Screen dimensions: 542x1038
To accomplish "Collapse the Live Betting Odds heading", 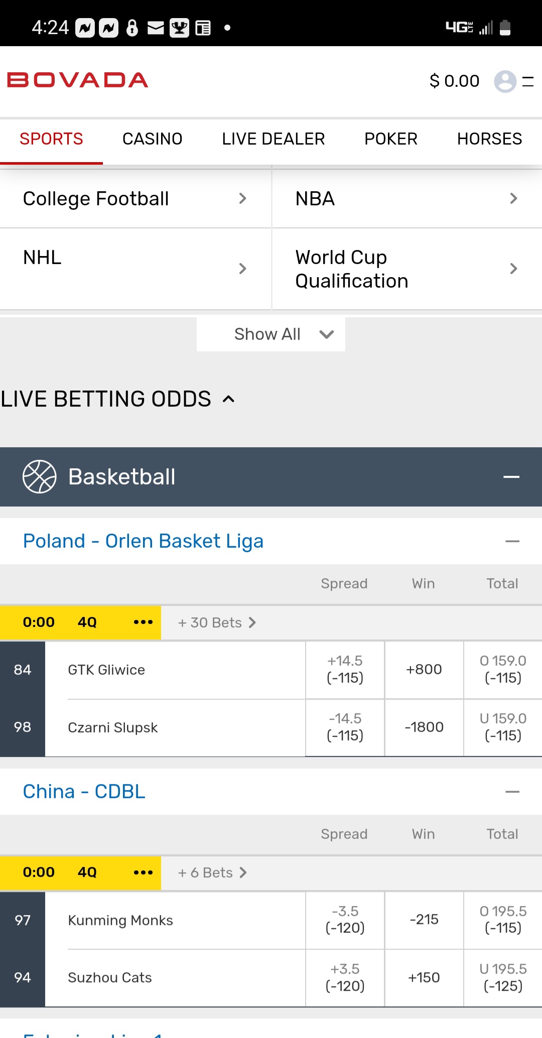I will (x=228, y=399).
